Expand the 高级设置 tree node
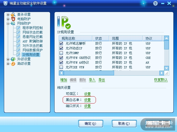 click(x=8, y=64)
